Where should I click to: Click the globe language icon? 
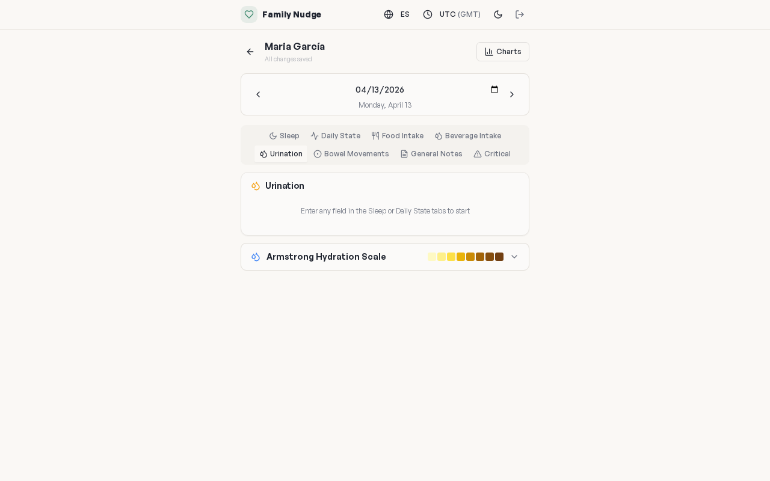coord(389,14)
